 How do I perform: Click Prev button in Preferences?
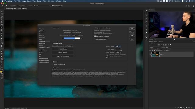[x=132, y=36]
